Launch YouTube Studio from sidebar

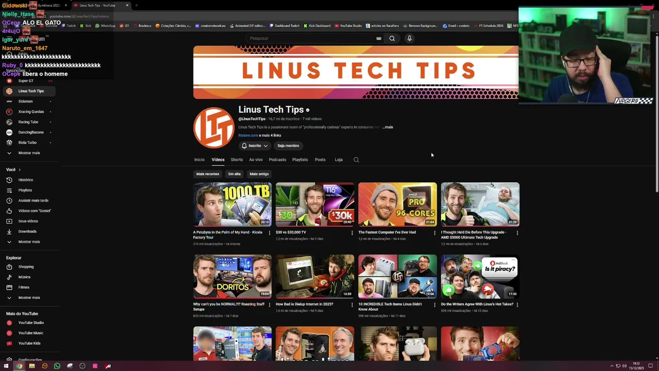pos(31,323)
